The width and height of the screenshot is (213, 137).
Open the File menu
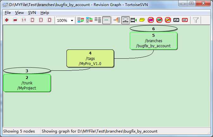click(x=8, y=13)
